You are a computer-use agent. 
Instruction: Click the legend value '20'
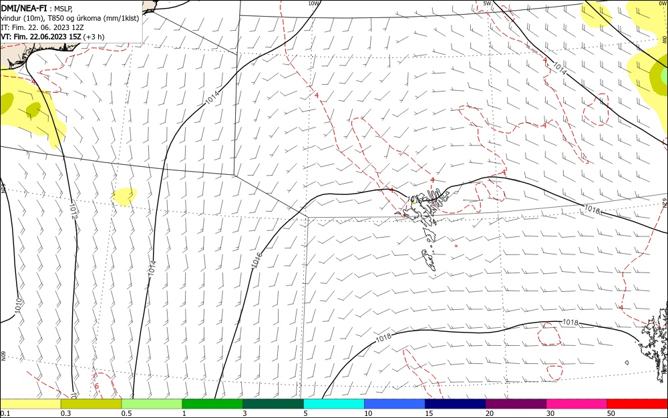click(490, 413)
